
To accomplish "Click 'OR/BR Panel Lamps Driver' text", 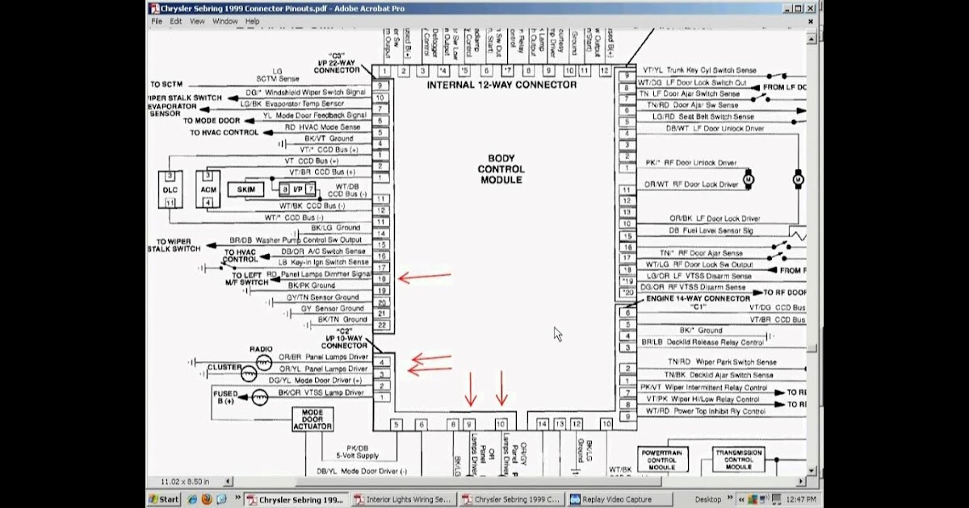I will [x=323, y=356].
